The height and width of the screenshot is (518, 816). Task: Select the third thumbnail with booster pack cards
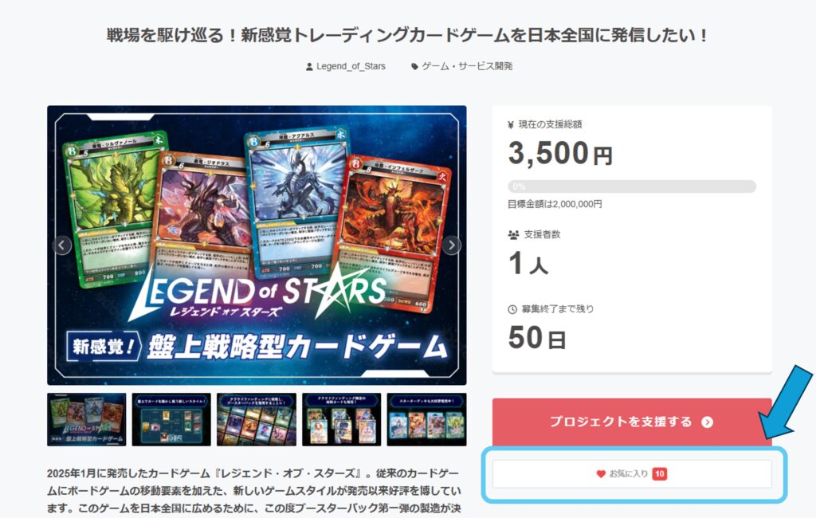(x=257, y=420)
